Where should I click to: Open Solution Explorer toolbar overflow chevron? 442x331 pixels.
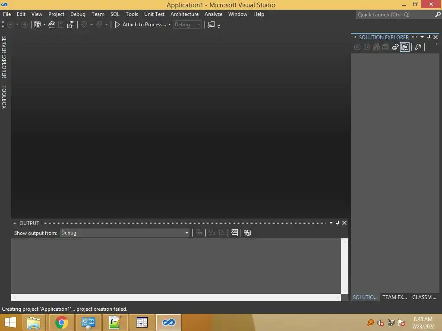437,45
